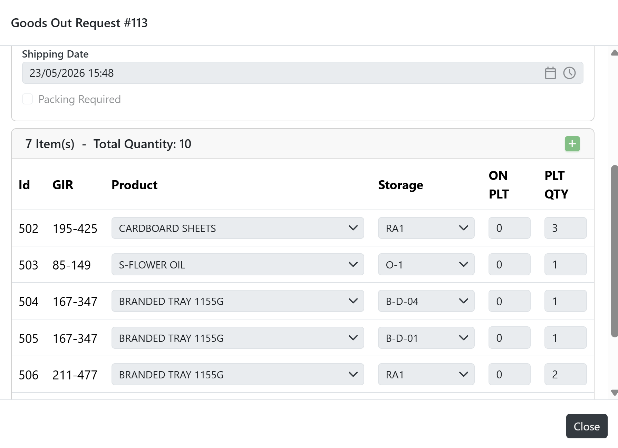Image resolution: width=618 pixels, height=448 pixels.
Task: Open the calendar date picker icon
Action: coord(550,73)
